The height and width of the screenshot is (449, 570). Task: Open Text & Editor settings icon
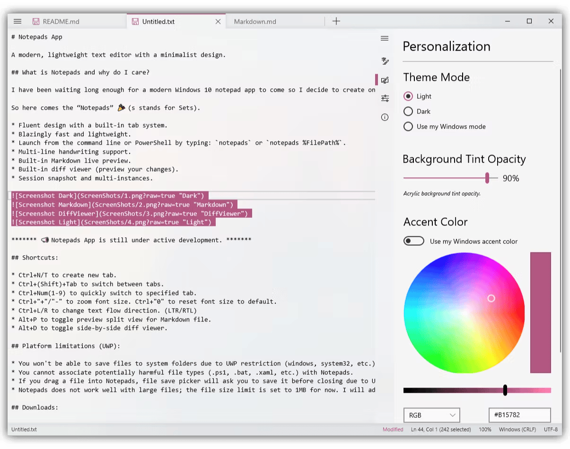(385, 61)
